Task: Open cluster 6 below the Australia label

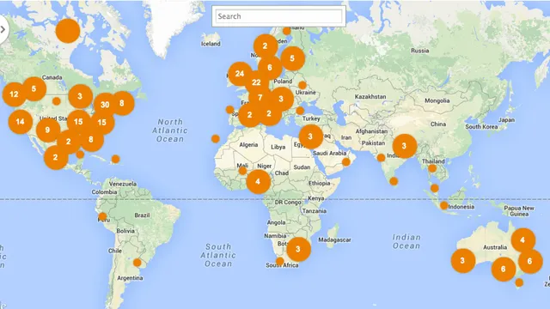Action: tap(504, 270)
